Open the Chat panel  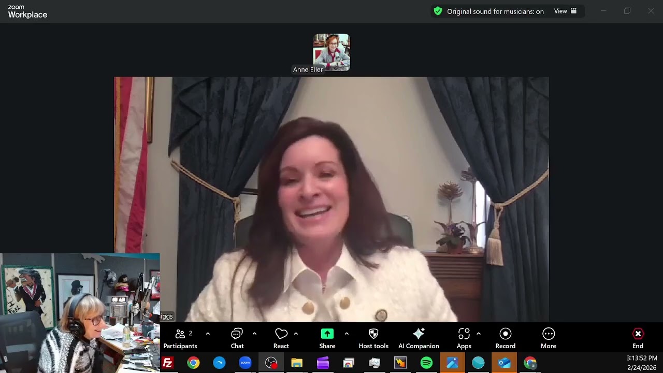pos(237,339)
